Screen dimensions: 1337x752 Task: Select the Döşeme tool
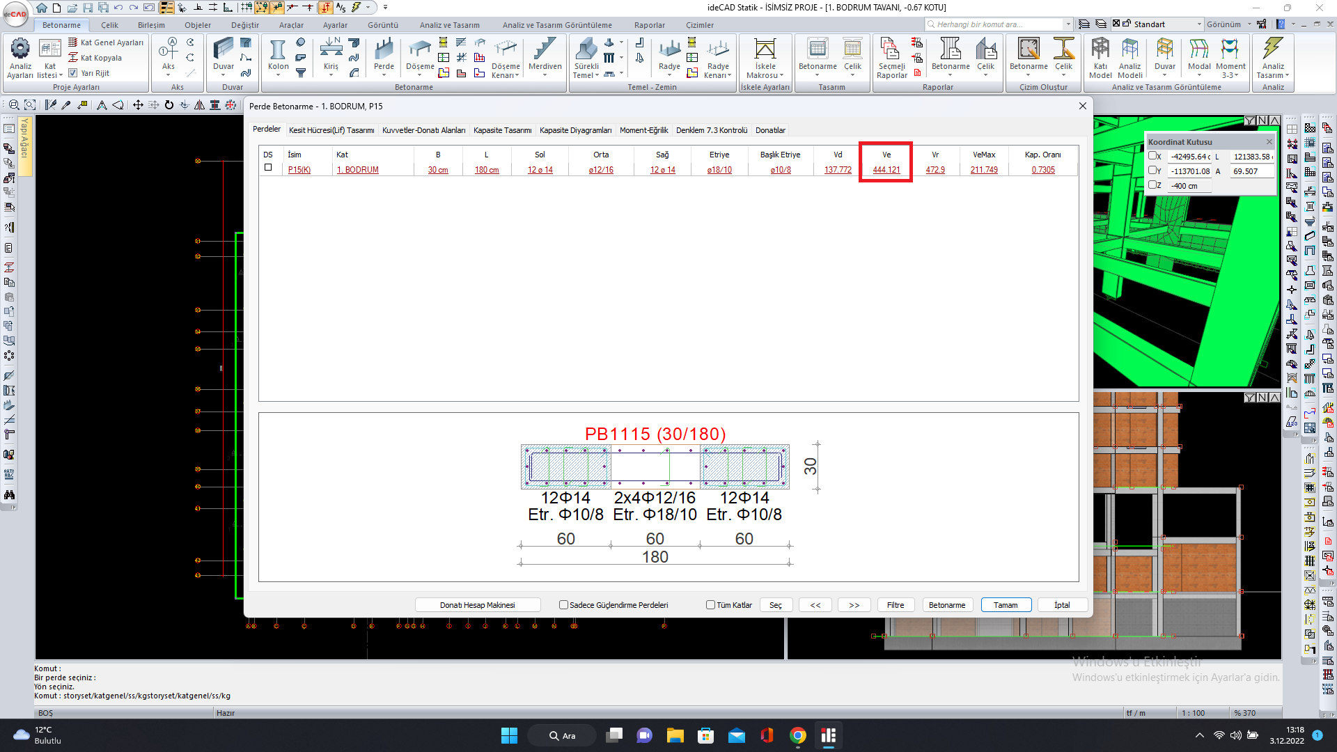(420, 56)
